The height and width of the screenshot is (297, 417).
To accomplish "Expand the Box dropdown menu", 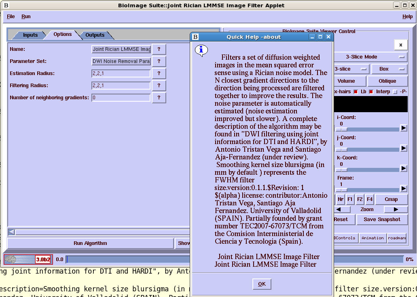I will [x=389, y=69].
